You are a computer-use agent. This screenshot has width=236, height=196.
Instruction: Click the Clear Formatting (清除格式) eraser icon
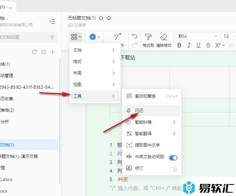[x=163, y=37]
